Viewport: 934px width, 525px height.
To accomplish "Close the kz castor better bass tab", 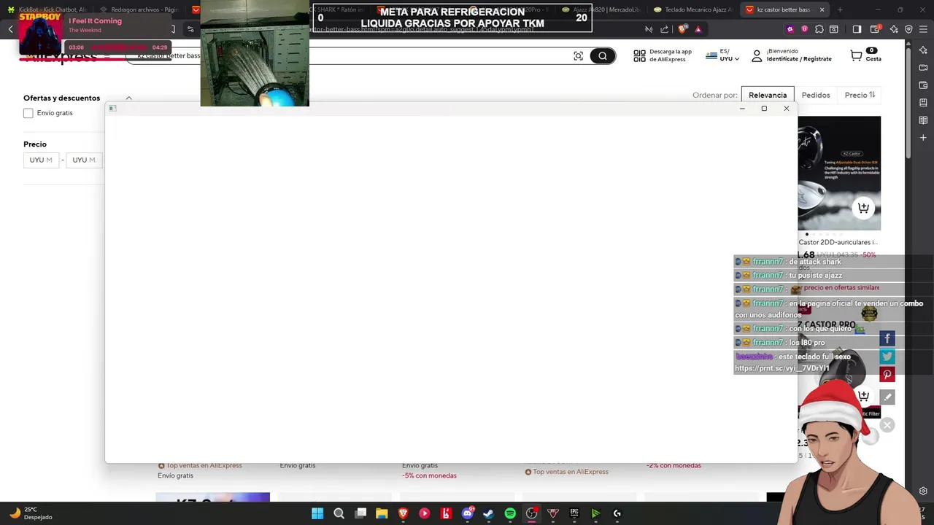I will [x=822, y=9].
